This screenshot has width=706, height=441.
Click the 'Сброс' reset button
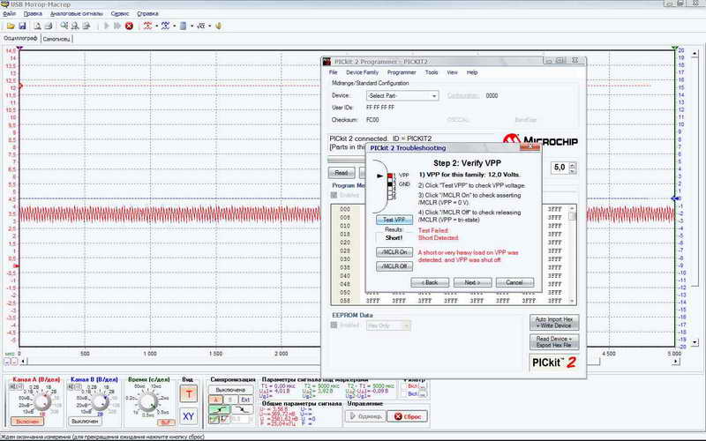[x=409, y=416]
